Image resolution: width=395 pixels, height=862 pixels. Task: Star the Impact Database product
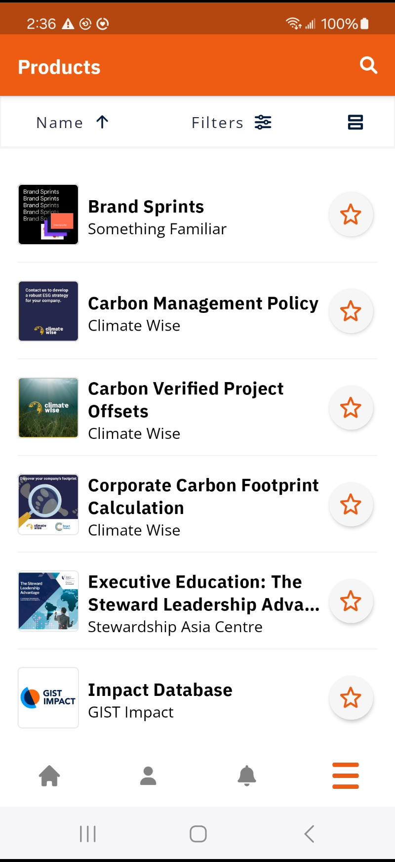click(351, 698)
